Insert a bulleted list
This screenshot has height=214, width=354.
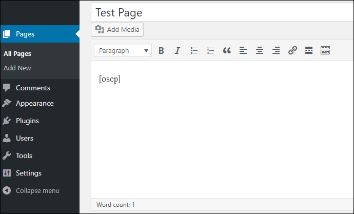pyautogui.click(x=194, y=51)
